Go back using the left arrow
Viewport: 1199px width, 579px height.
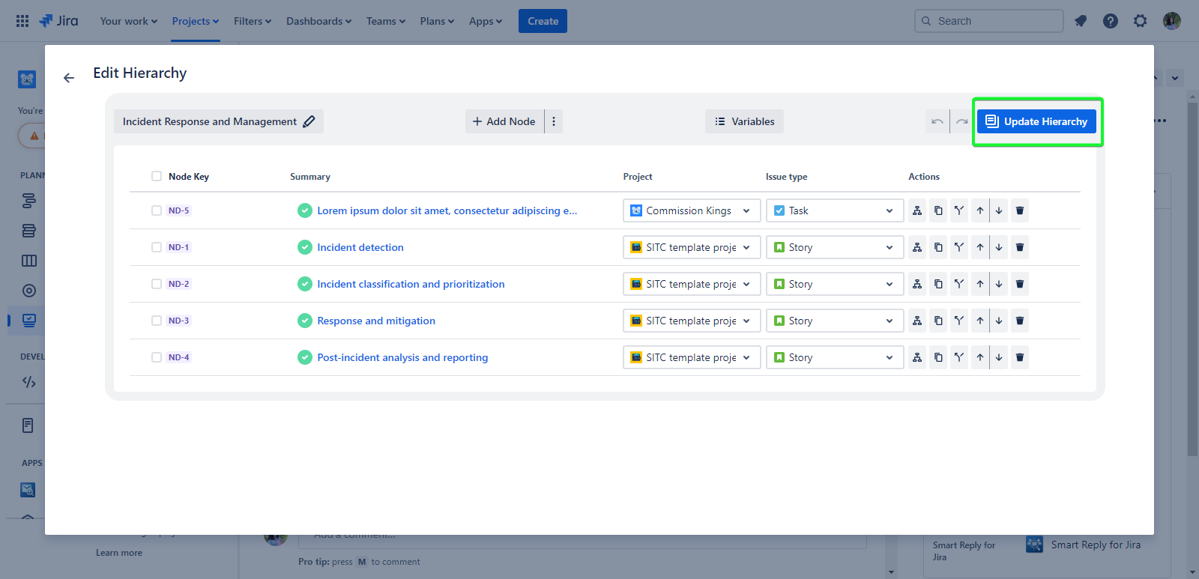(x=69, y=78)
